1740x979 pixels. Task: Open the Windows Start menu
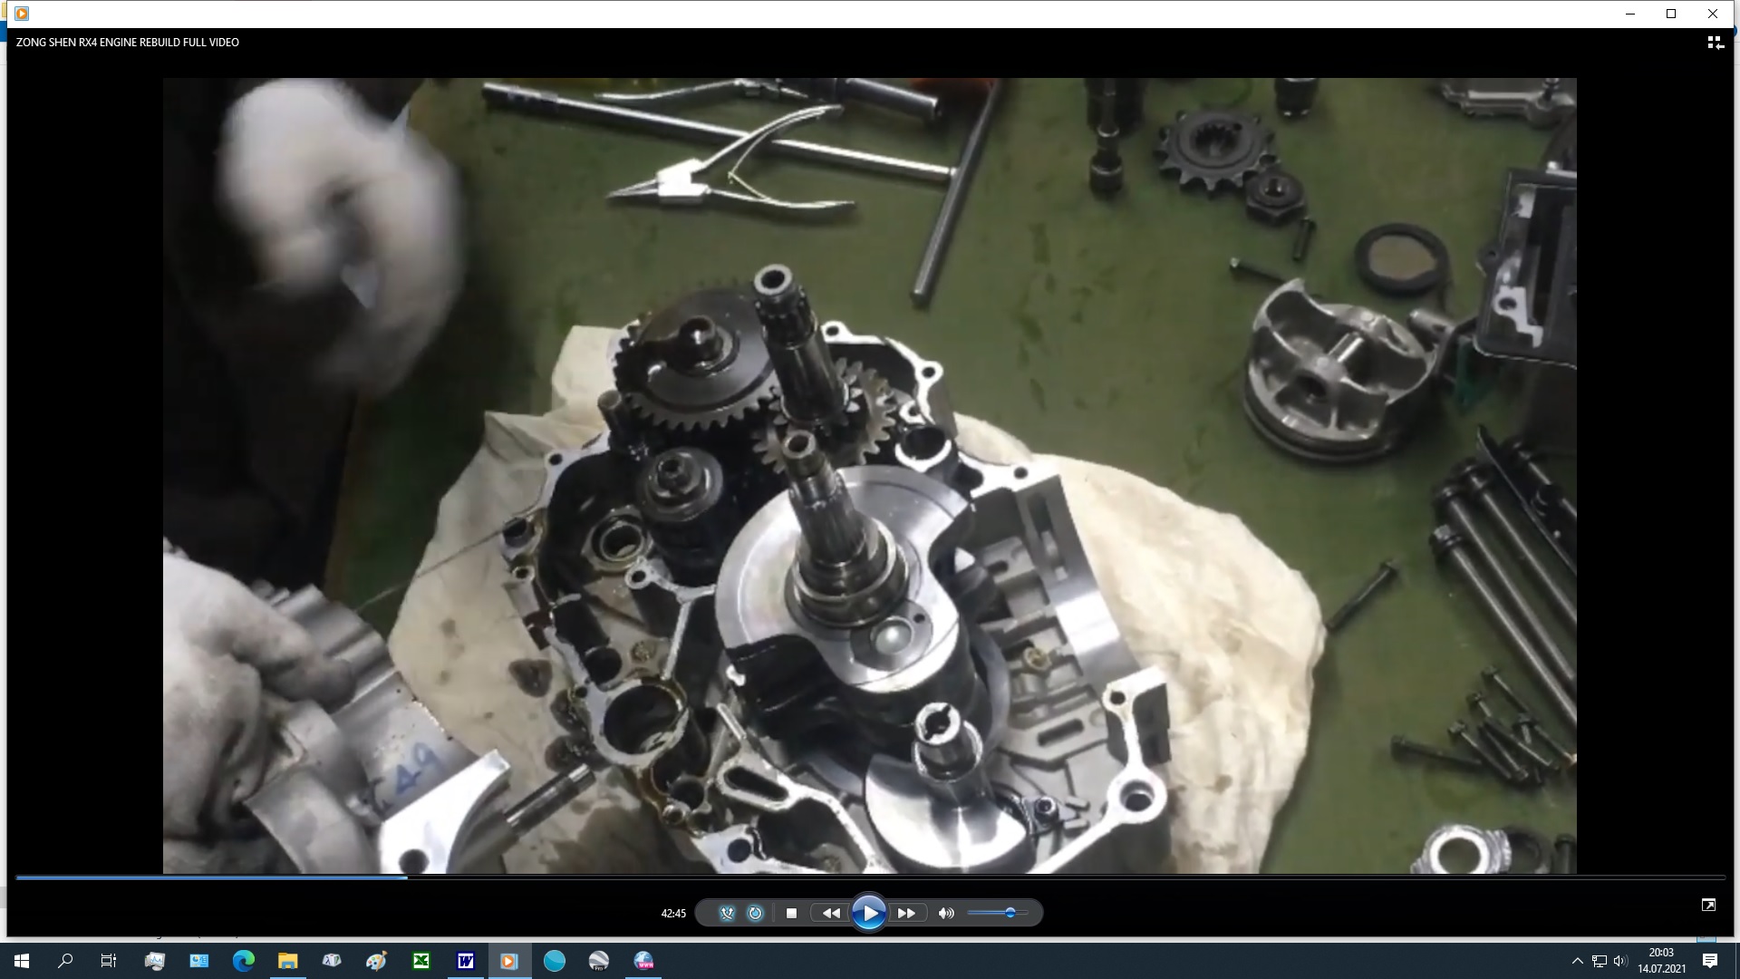pos(22,961)
